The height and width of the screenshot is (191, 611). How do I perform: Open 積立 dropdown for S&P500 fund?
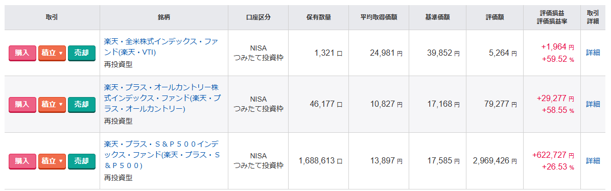click(x=52, y=160)
